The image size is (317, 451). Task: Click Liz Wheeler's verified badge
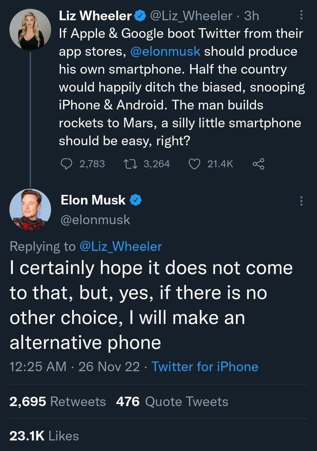click(140, 16)
